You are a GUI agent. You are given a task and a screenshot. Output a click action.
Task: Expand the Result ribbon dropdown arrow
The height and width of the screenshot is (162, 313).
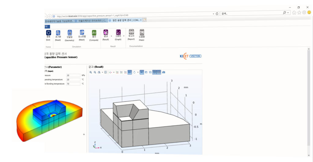click(111, 36)
